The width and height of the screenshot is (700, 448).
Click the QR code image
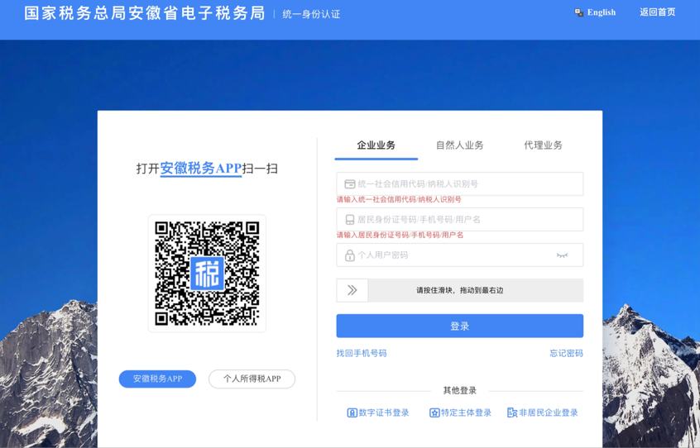click(x=207, y=274)
